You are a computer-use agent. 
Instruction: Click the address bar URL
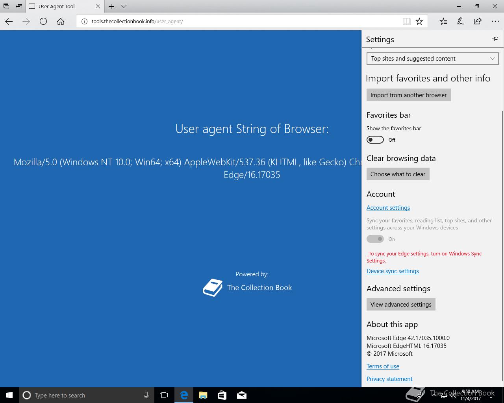[x=137, y=21]
